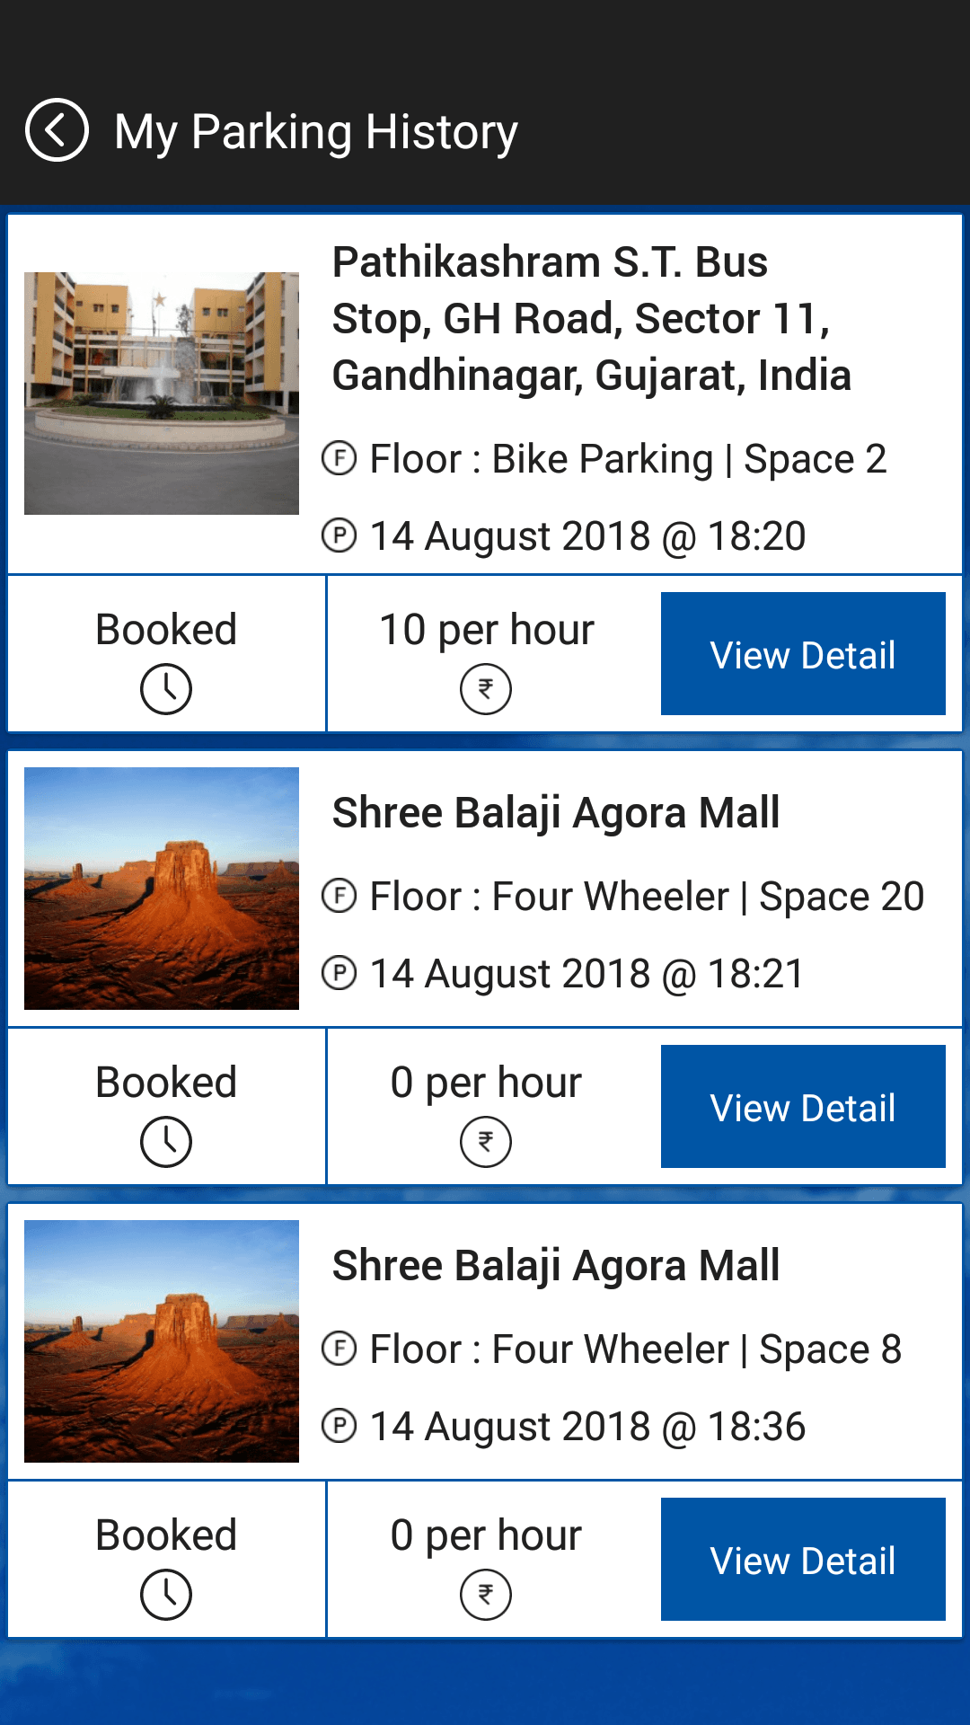Tap the back arrow icon
Image resolution: width=970 pixels, height=1725 pixels.
(x=57, y=130)
